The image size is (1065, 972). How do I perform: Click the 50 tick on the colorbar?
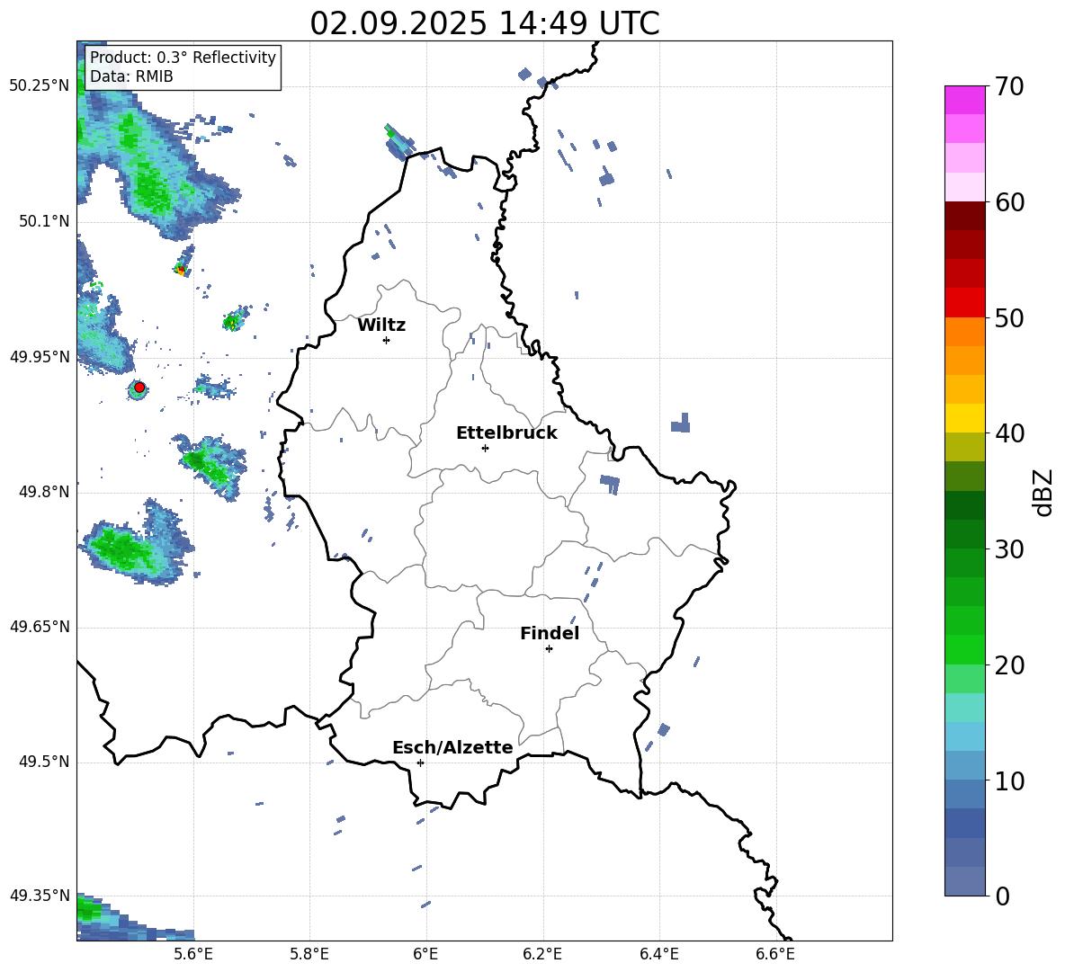[x=1009, y=317]
